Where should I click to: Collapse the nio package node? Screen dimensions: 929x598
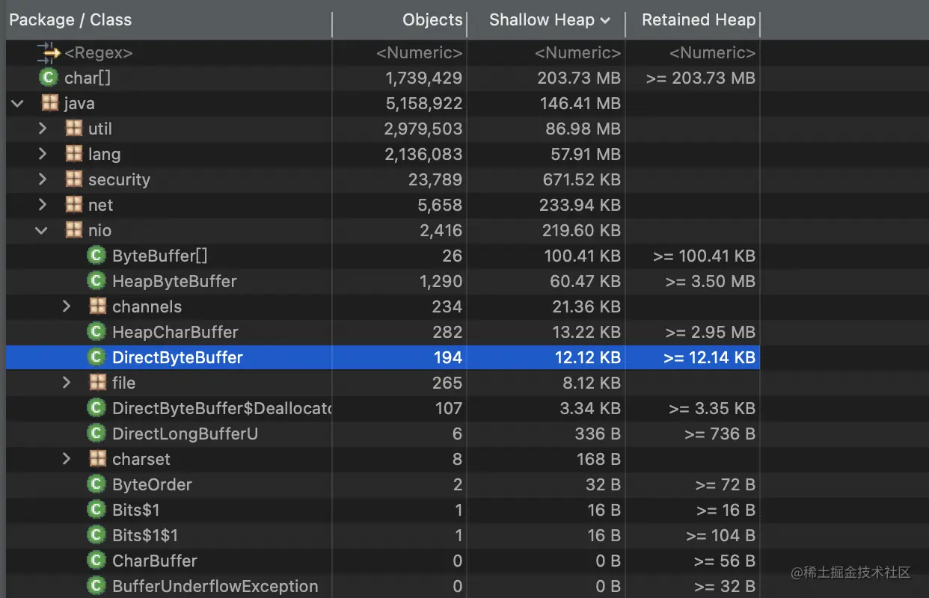pos(42,231)
